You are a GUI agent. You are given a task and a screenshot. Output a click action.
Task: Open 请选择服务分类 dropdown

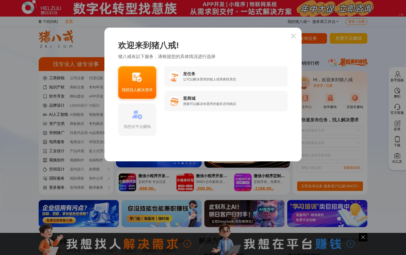click(330, 130)
